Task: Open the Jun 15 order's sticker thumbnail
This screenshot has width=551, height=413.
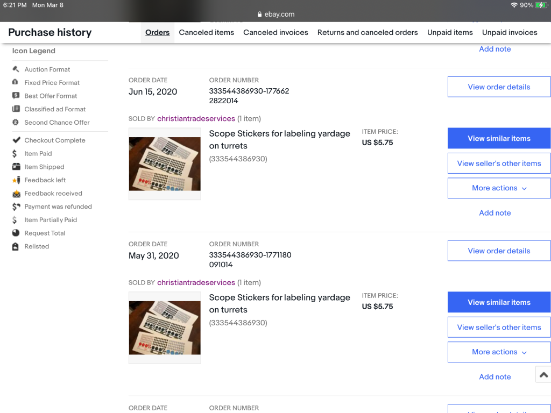Action: tap(165, 164)
